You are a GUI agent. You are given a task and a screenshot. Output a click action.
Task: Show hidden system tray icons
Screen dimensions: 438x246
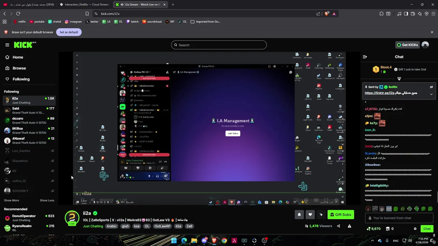(x=372, y=241)
